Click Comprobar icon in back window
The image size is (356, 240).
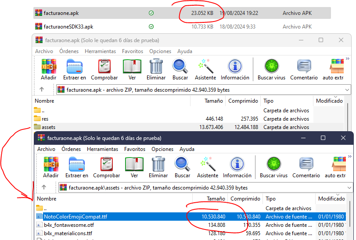pos(104,66)
